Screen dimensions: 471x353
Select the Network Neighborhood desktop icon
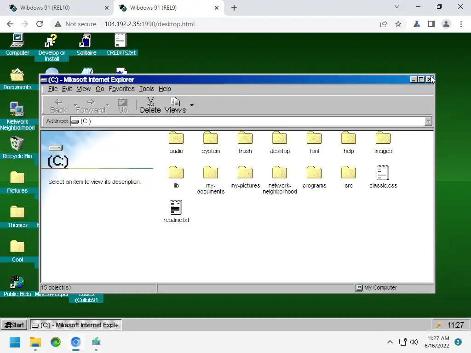pos(17,116)
